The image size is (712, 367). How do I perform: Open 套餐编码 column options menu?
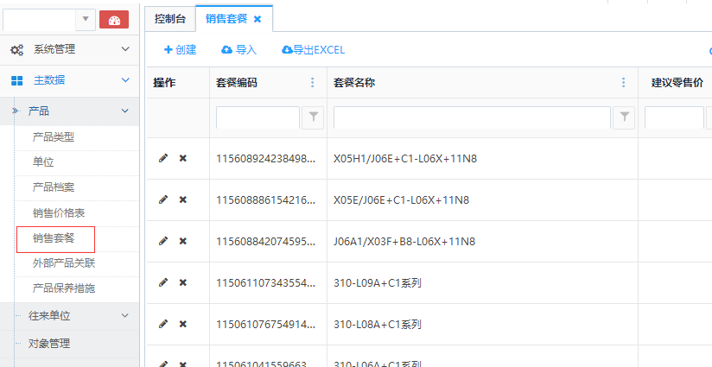pos(313,83)
